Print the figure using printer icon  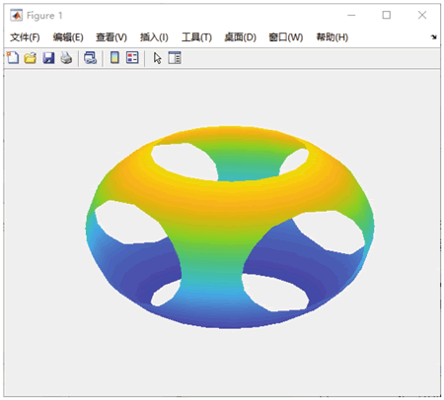coord(66,58)
